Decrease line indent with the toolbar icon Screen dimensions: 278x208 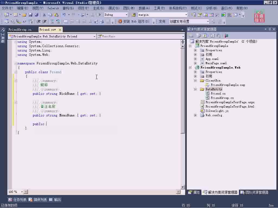[x=39, y=22]
